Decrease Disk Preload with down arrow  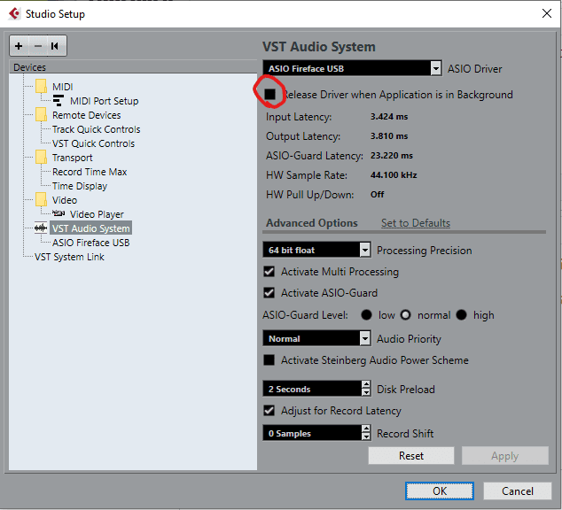(x=365, y=392)
